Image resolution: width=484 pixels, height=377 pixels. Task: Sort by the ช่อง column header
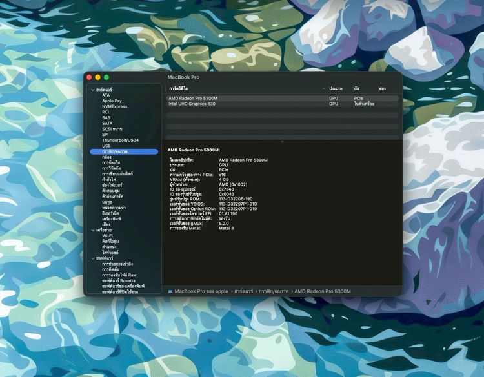pyautogui.click(x=382, y=88)
